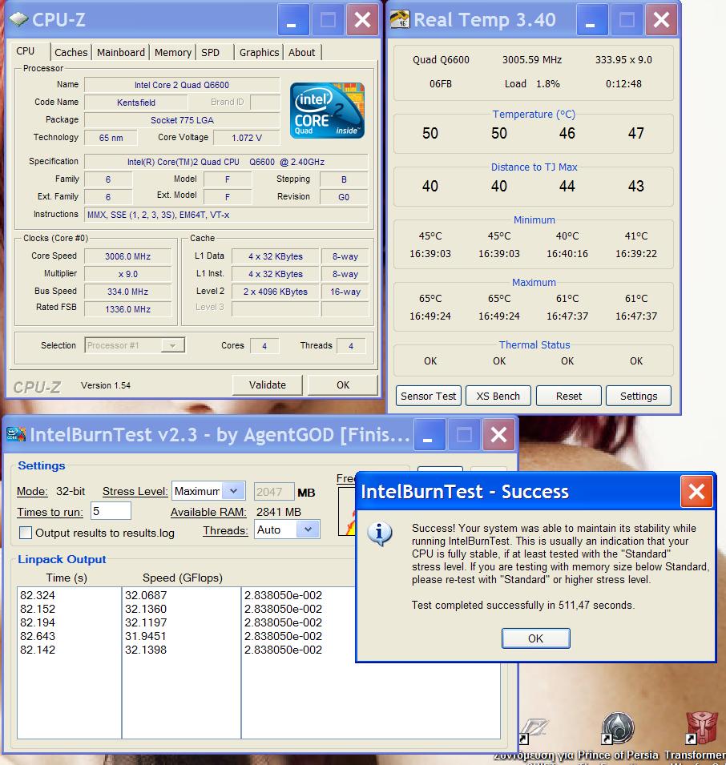Run the Sensor Test in Real Temp
The image size is (726, 765).
(429, 397)
